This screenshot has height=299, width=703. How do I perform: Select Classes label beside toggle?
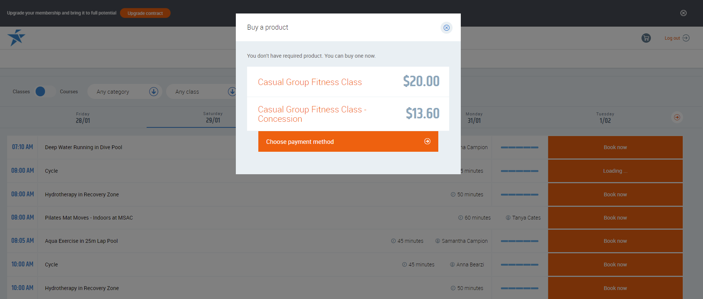(21, 91)
